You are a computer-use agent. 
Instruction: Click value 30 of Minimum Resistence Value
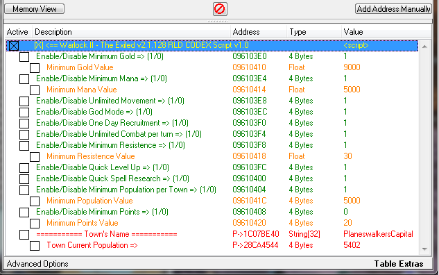point(347,156)
